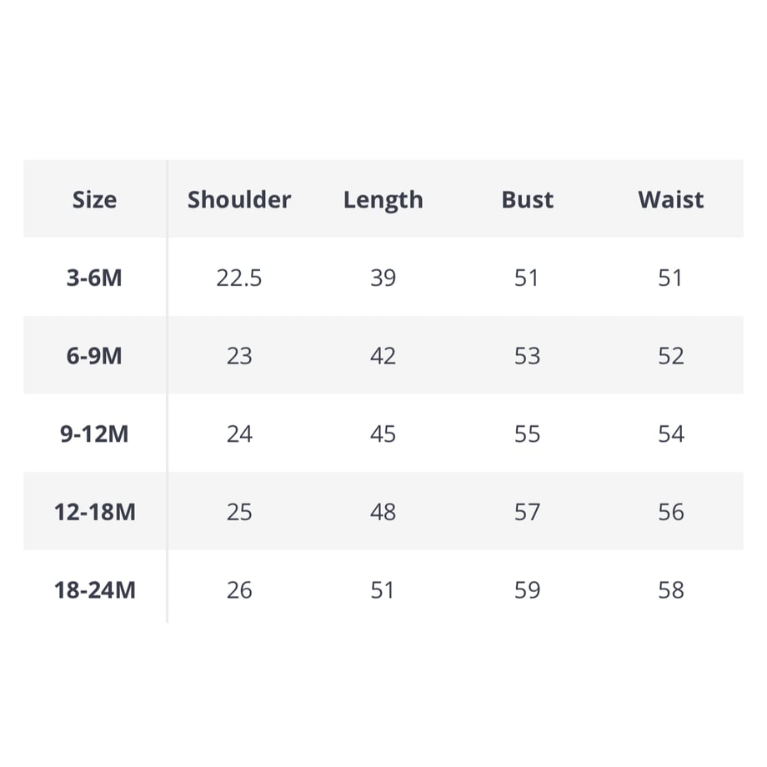Screen dimensions: 767x767
Task: Click the Bust column header
Action: [527, 199]
